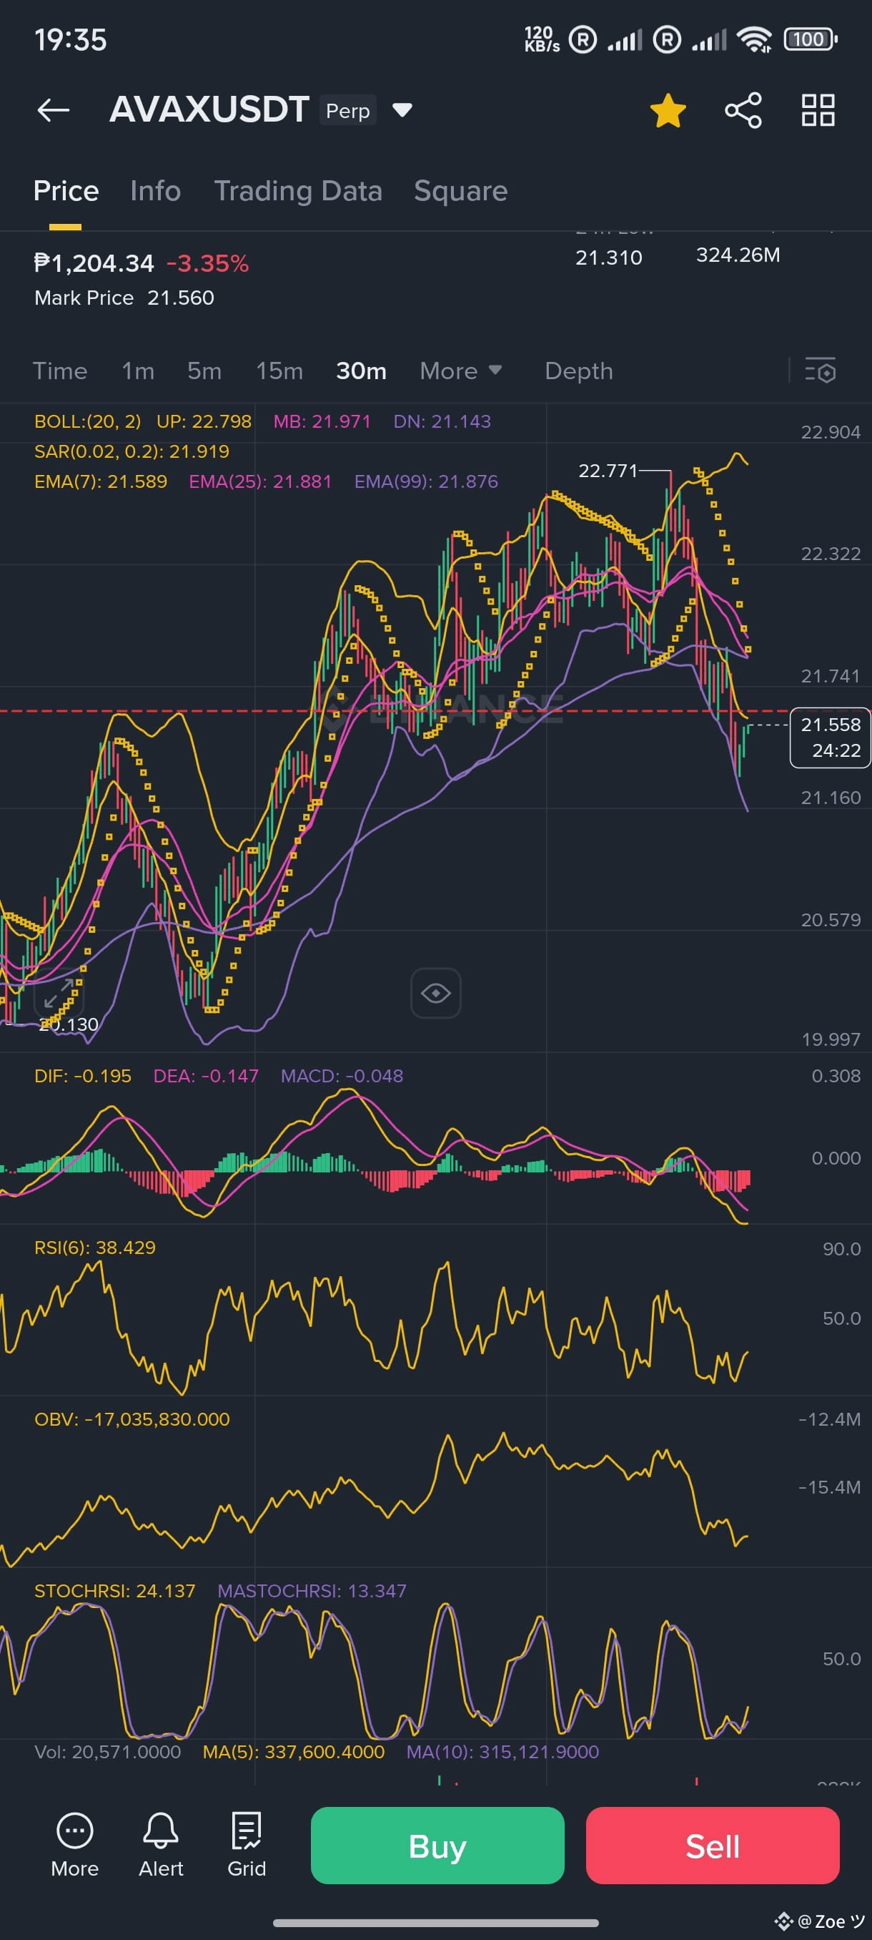Tap the EMA(7): 21.589 label
This screenshot has width=872, height=1940.
pyautogui.click(x=101, y=481)
